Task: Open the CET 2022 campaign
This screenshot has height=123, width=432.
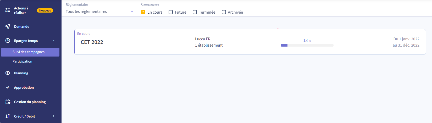Action: (92, 42)
